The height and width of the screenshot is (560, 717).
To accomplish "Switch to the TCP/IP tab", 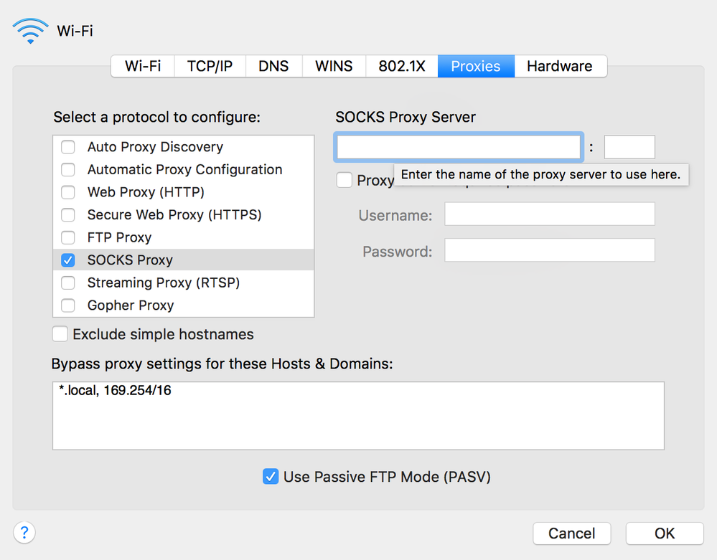I will [210, 66].
